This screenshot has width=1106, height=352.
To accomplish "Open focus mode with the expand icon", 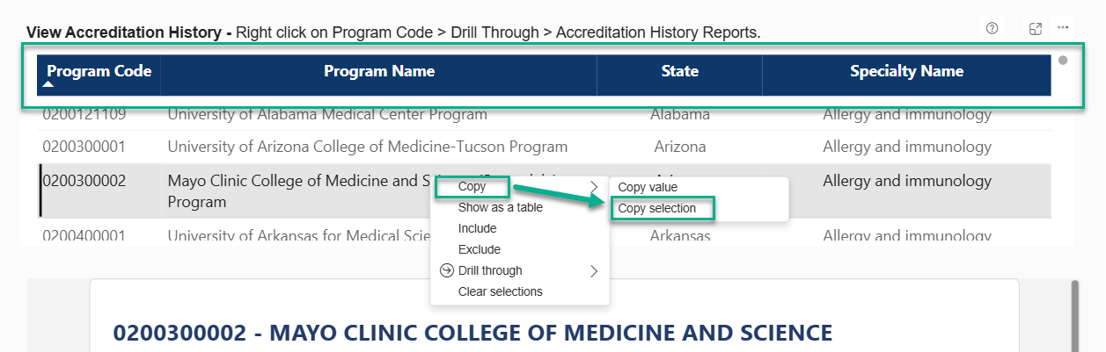I will (1036, 28).
